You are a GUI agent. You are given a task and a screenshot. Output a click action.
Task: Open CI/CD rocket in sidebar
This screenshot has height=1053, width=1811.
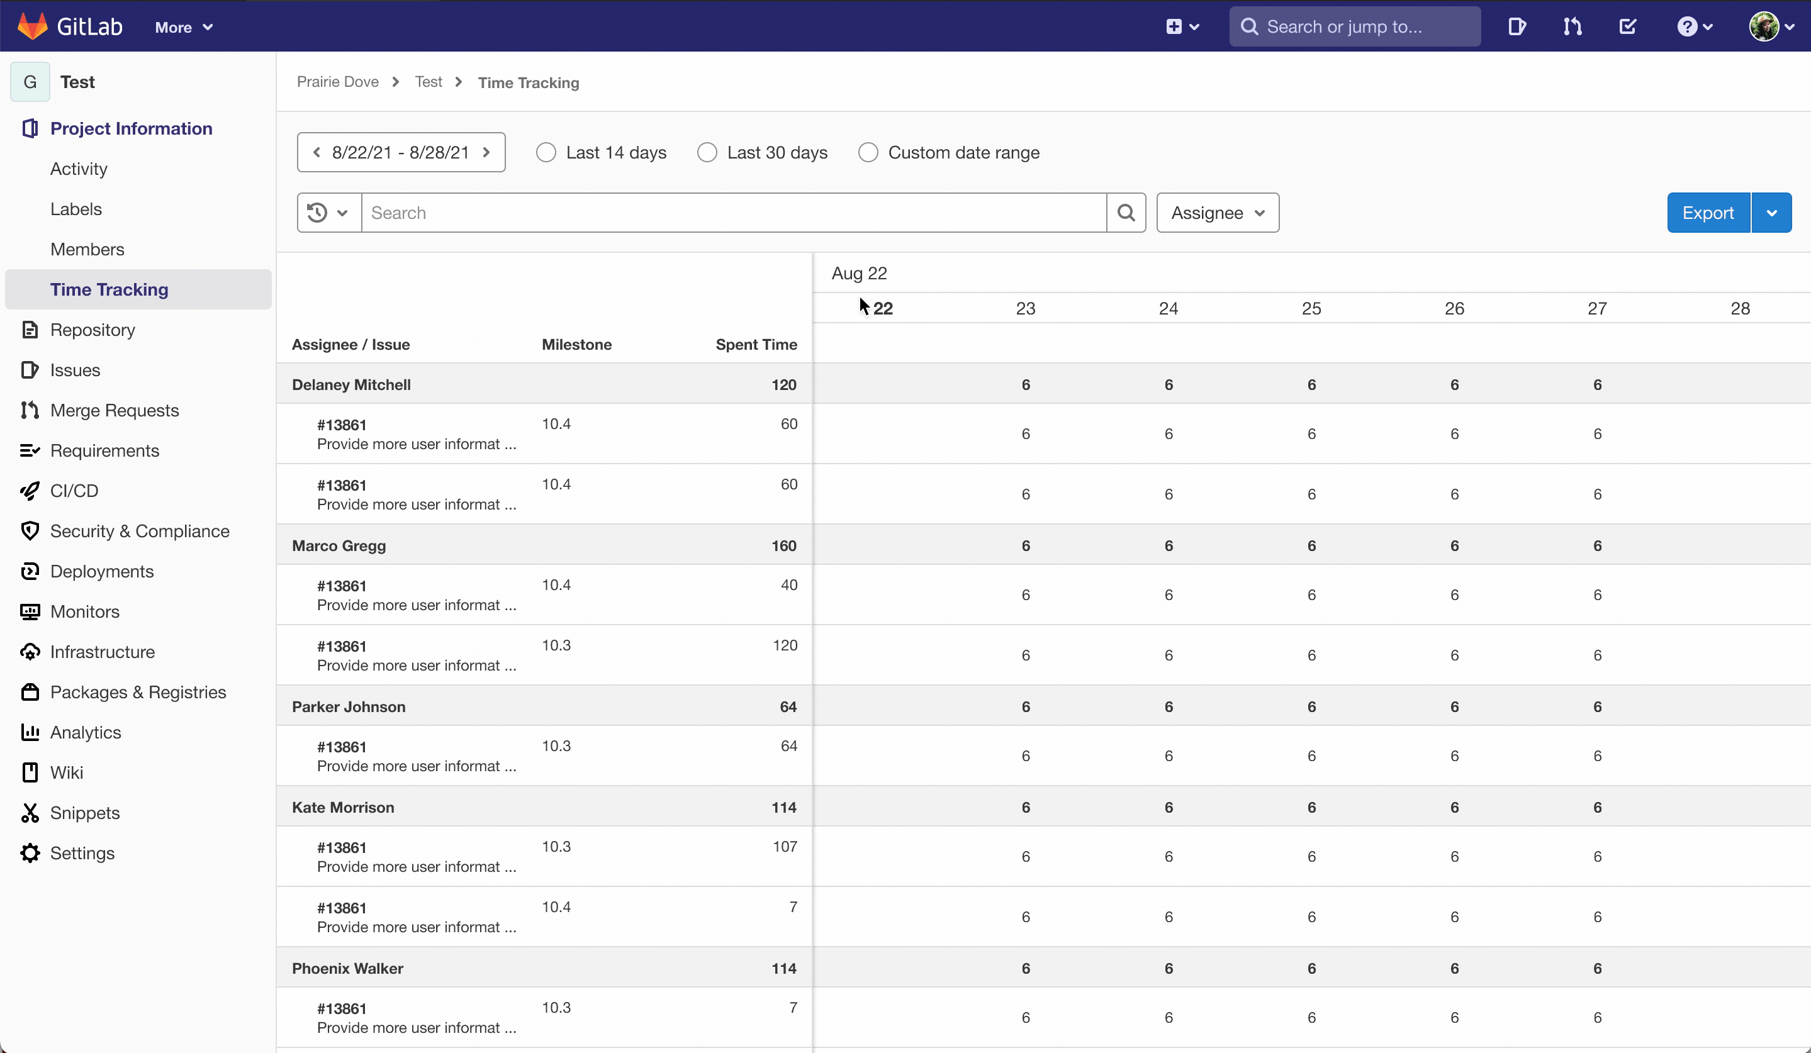[30, 491]
